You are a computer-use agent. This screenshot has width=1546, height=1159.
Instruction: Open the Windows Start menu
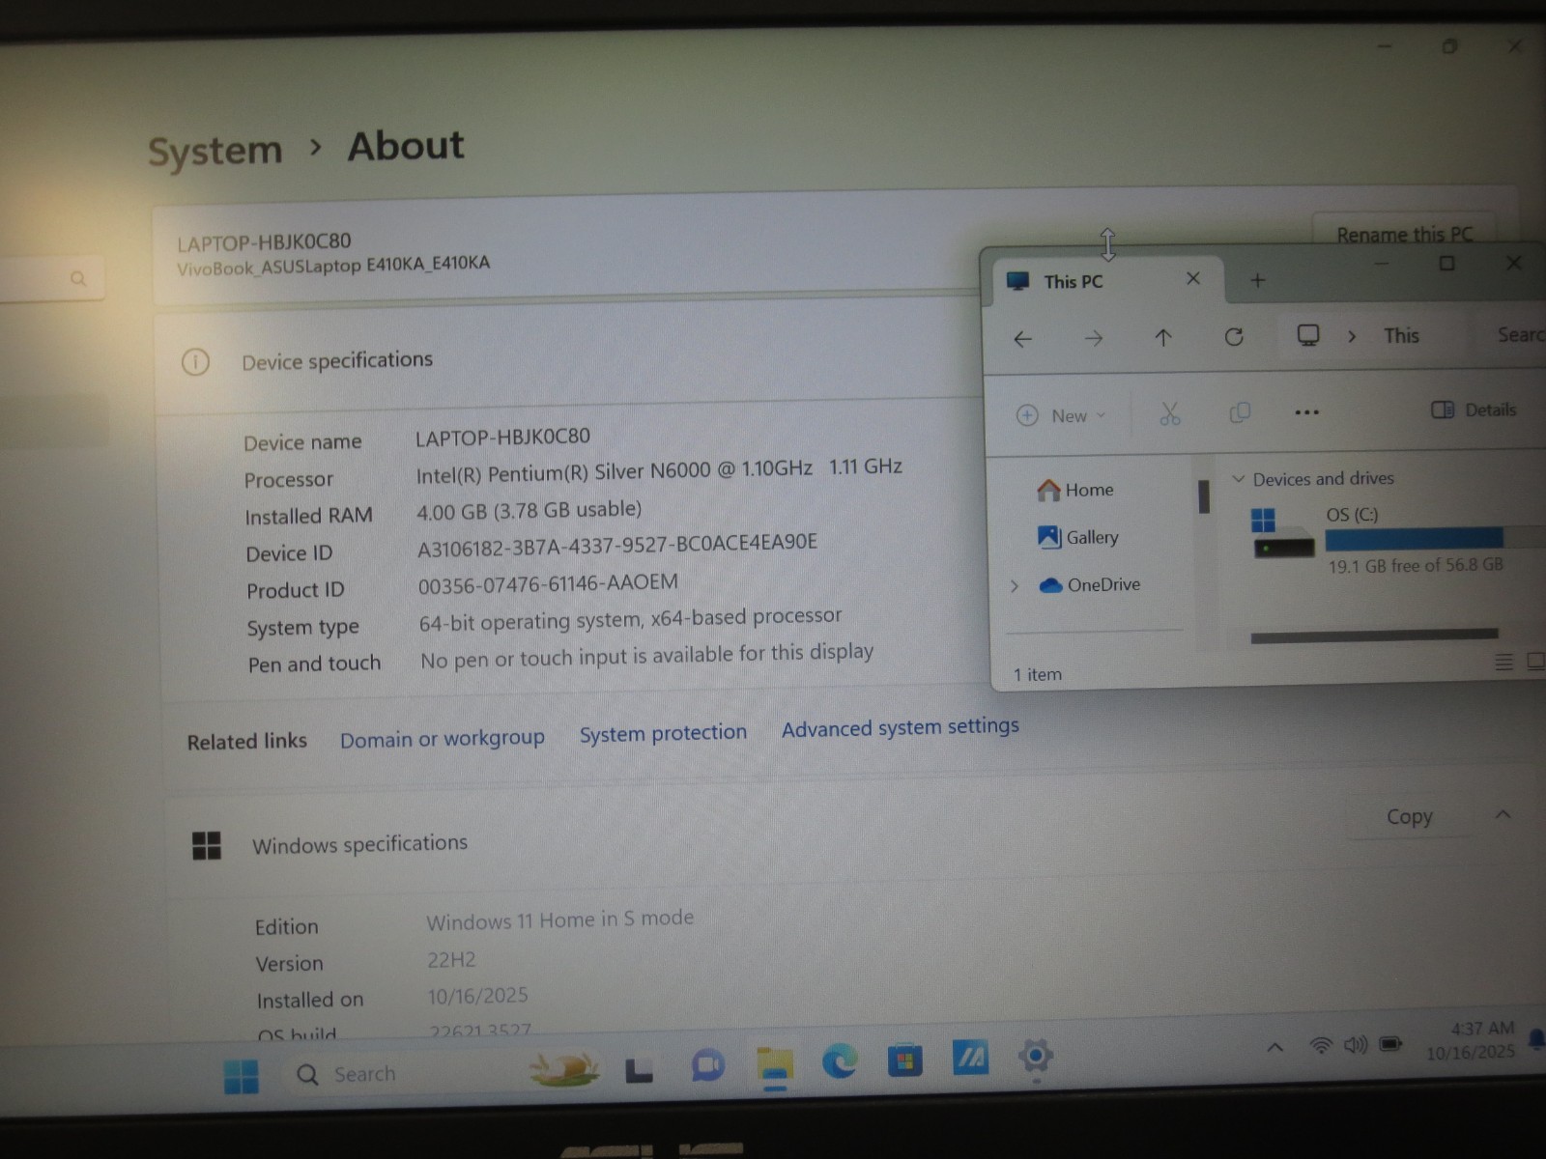pyautogui.click(x=241, y=1075)
